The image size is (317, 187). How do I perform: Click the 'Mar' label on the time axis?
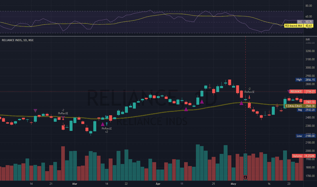[74, 184]
